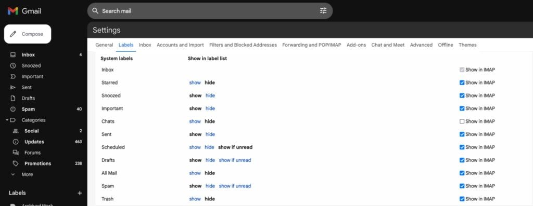Click the Categories label icon
The image size is (533, 206).
[13, 120]
